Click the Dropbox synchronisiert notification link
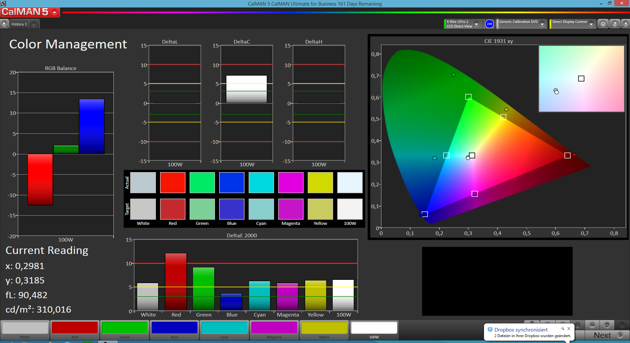This screenshot has height=343, width=630. coord(521,330)
